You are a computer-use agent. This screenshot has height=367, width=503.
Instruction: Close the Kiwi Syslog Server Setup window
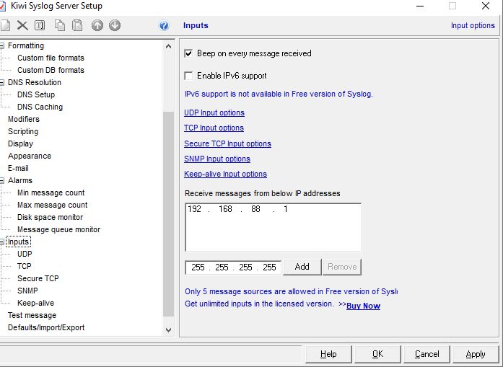pos(486,6)
